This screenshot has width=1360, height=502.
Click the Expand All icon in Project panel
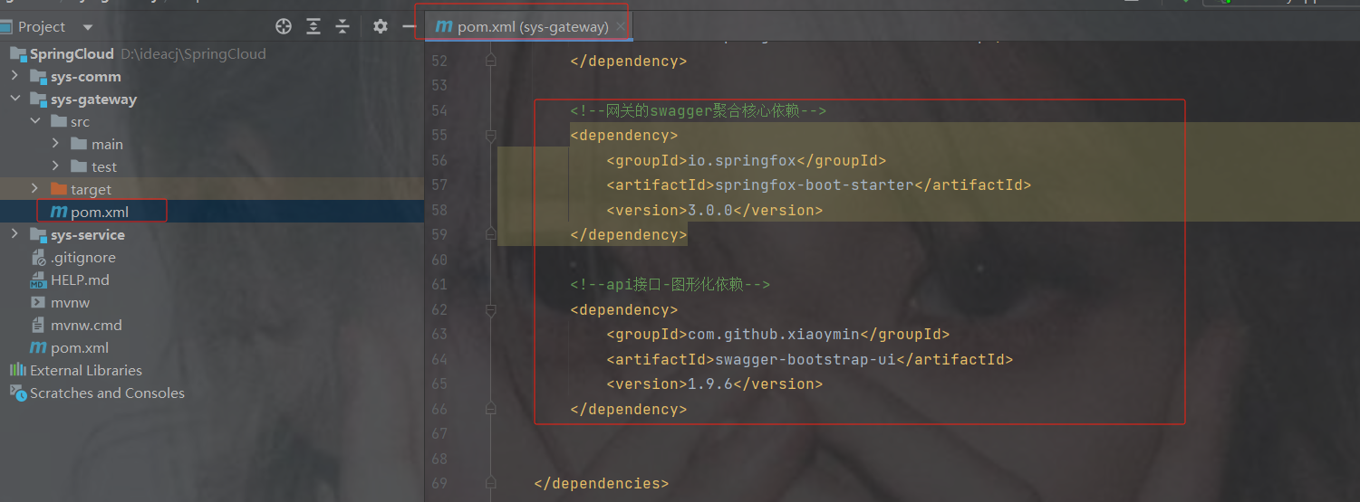click(x=313, y=26)
